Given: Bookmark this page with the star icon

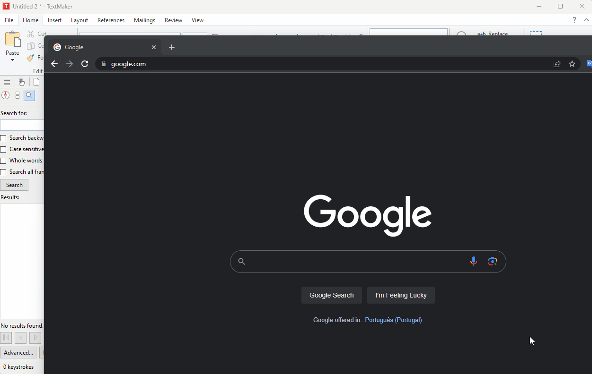Looking at the screenshot, I should pos(572,64).
